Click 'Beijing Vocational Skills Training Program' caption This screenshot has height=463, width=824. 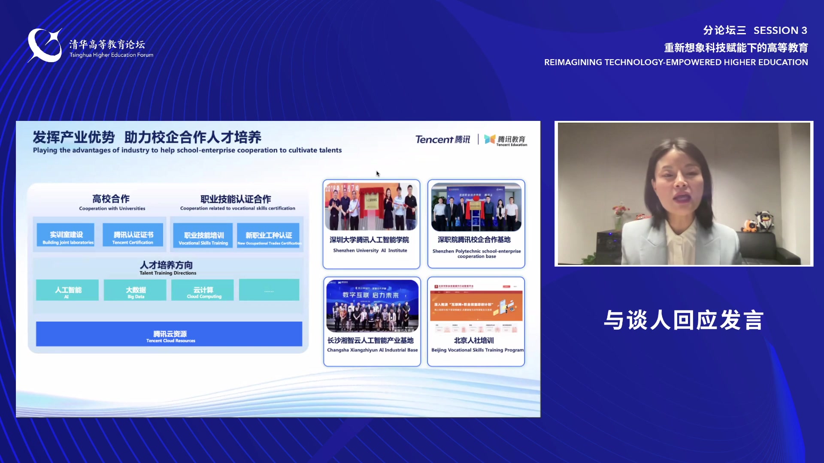[x=477, y=350]
